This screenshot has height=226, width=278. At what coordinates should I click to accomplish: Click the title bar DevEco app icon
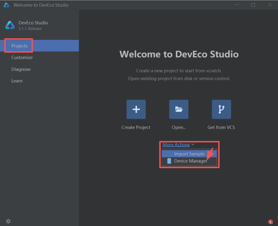tap(6, 5)
